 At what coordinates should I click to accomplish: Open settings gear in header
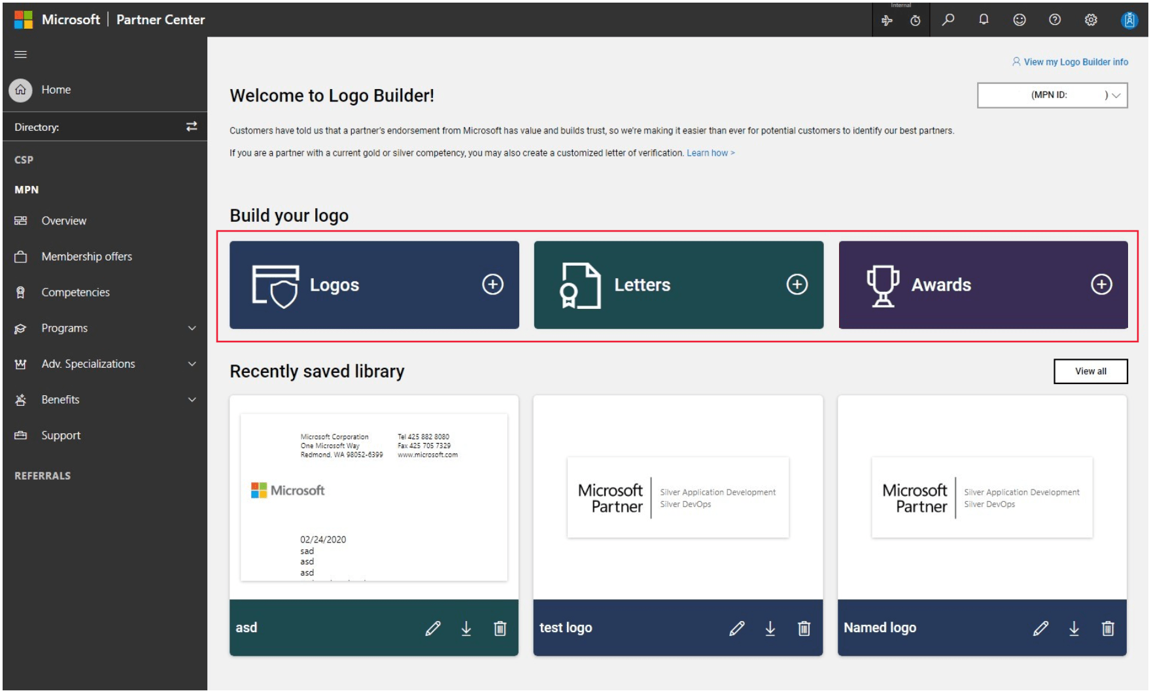coord(1091,20)
